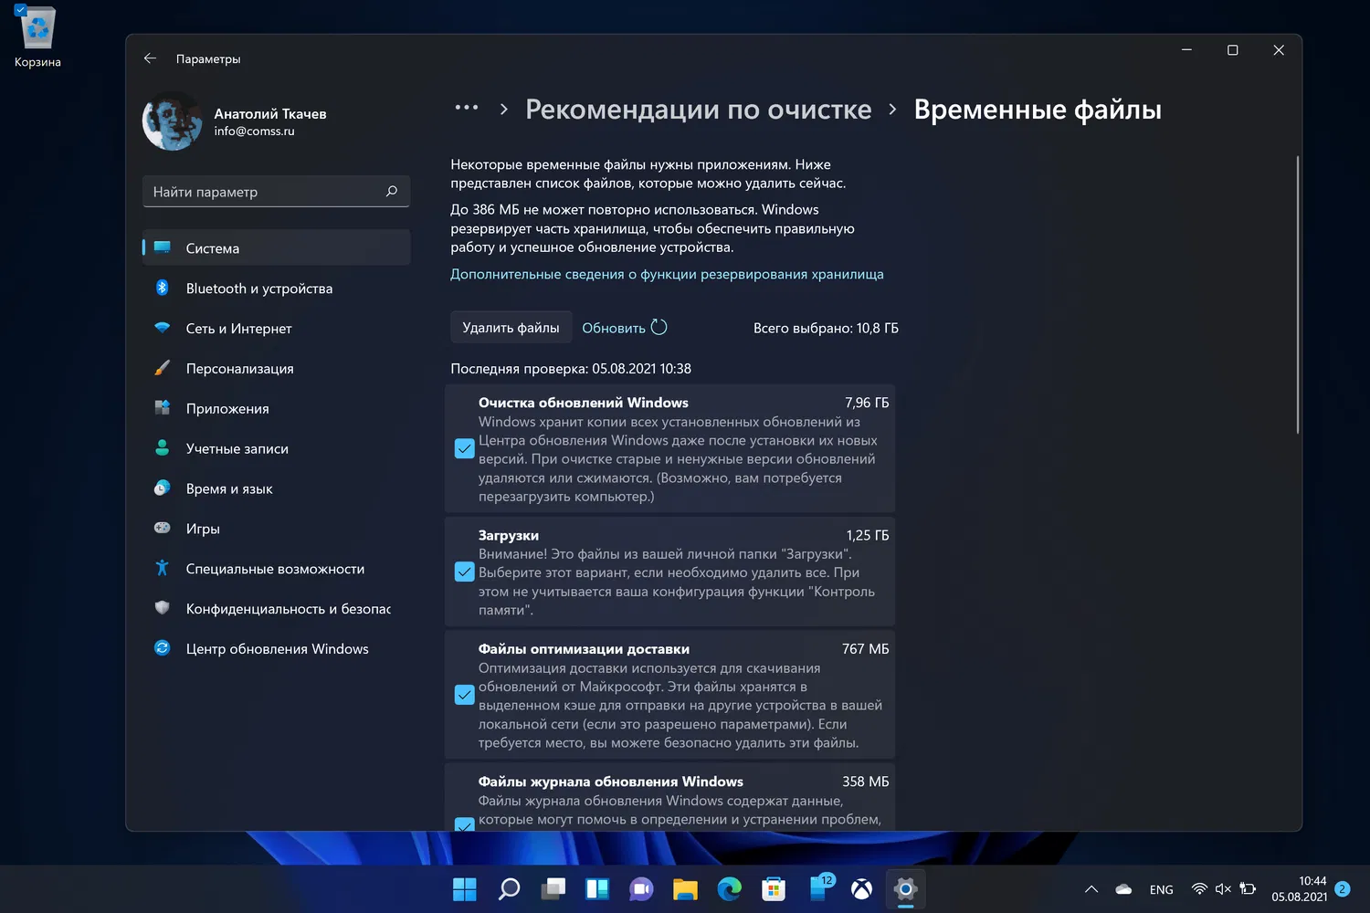The height and width of the screenshot is (913, 1370).
Task: Open the Windows Start menu
Action: pos(465,889)
